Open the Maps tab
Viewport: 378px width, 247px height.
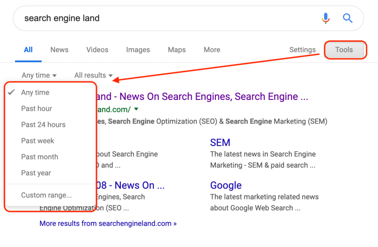[177, 50]
